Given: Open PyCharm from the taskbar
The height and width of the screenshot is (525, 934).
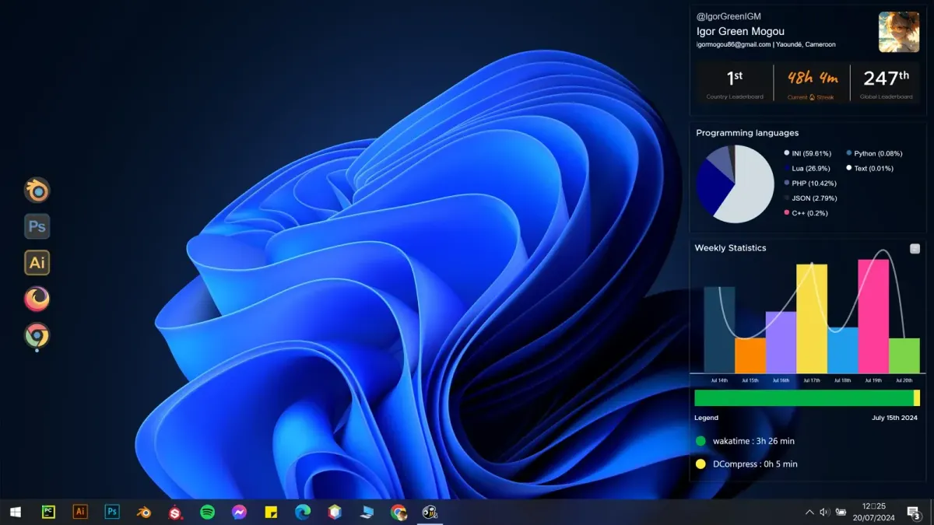Looking at the screenshot, I should pos(48,512).
